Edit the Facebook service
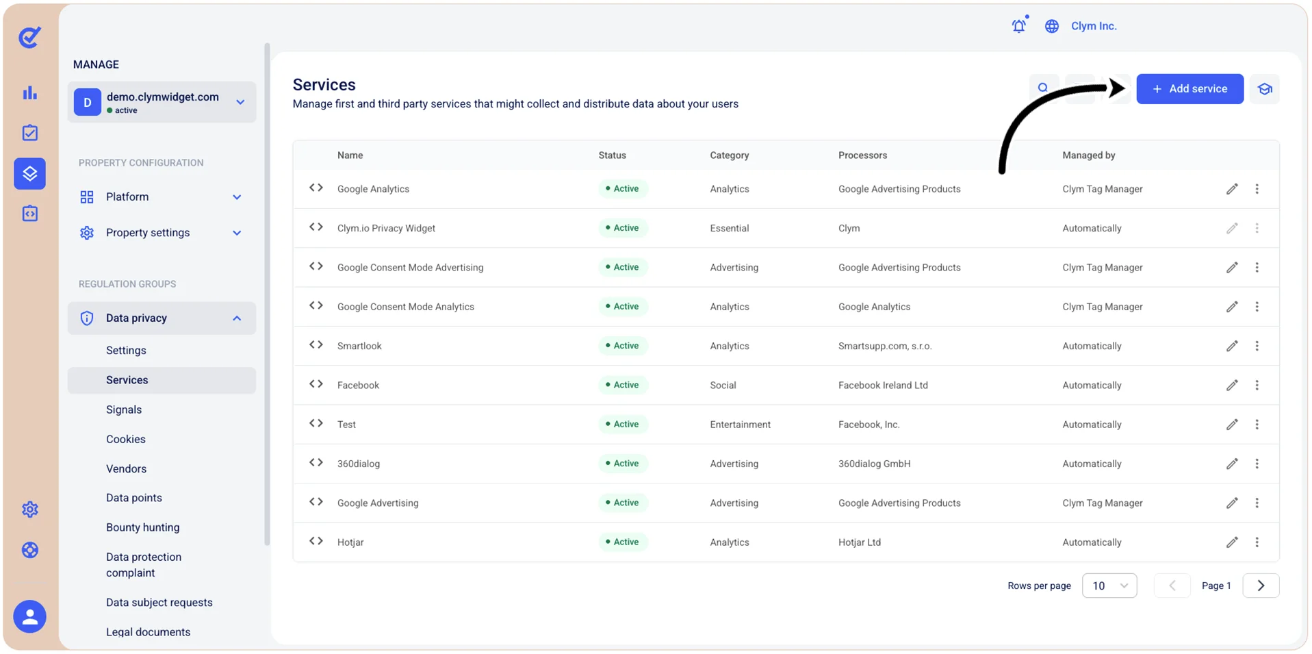 [1232, 385]
